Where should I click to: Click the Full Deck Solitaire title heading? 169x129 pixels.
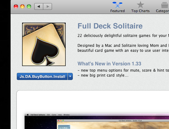point(110,26)
